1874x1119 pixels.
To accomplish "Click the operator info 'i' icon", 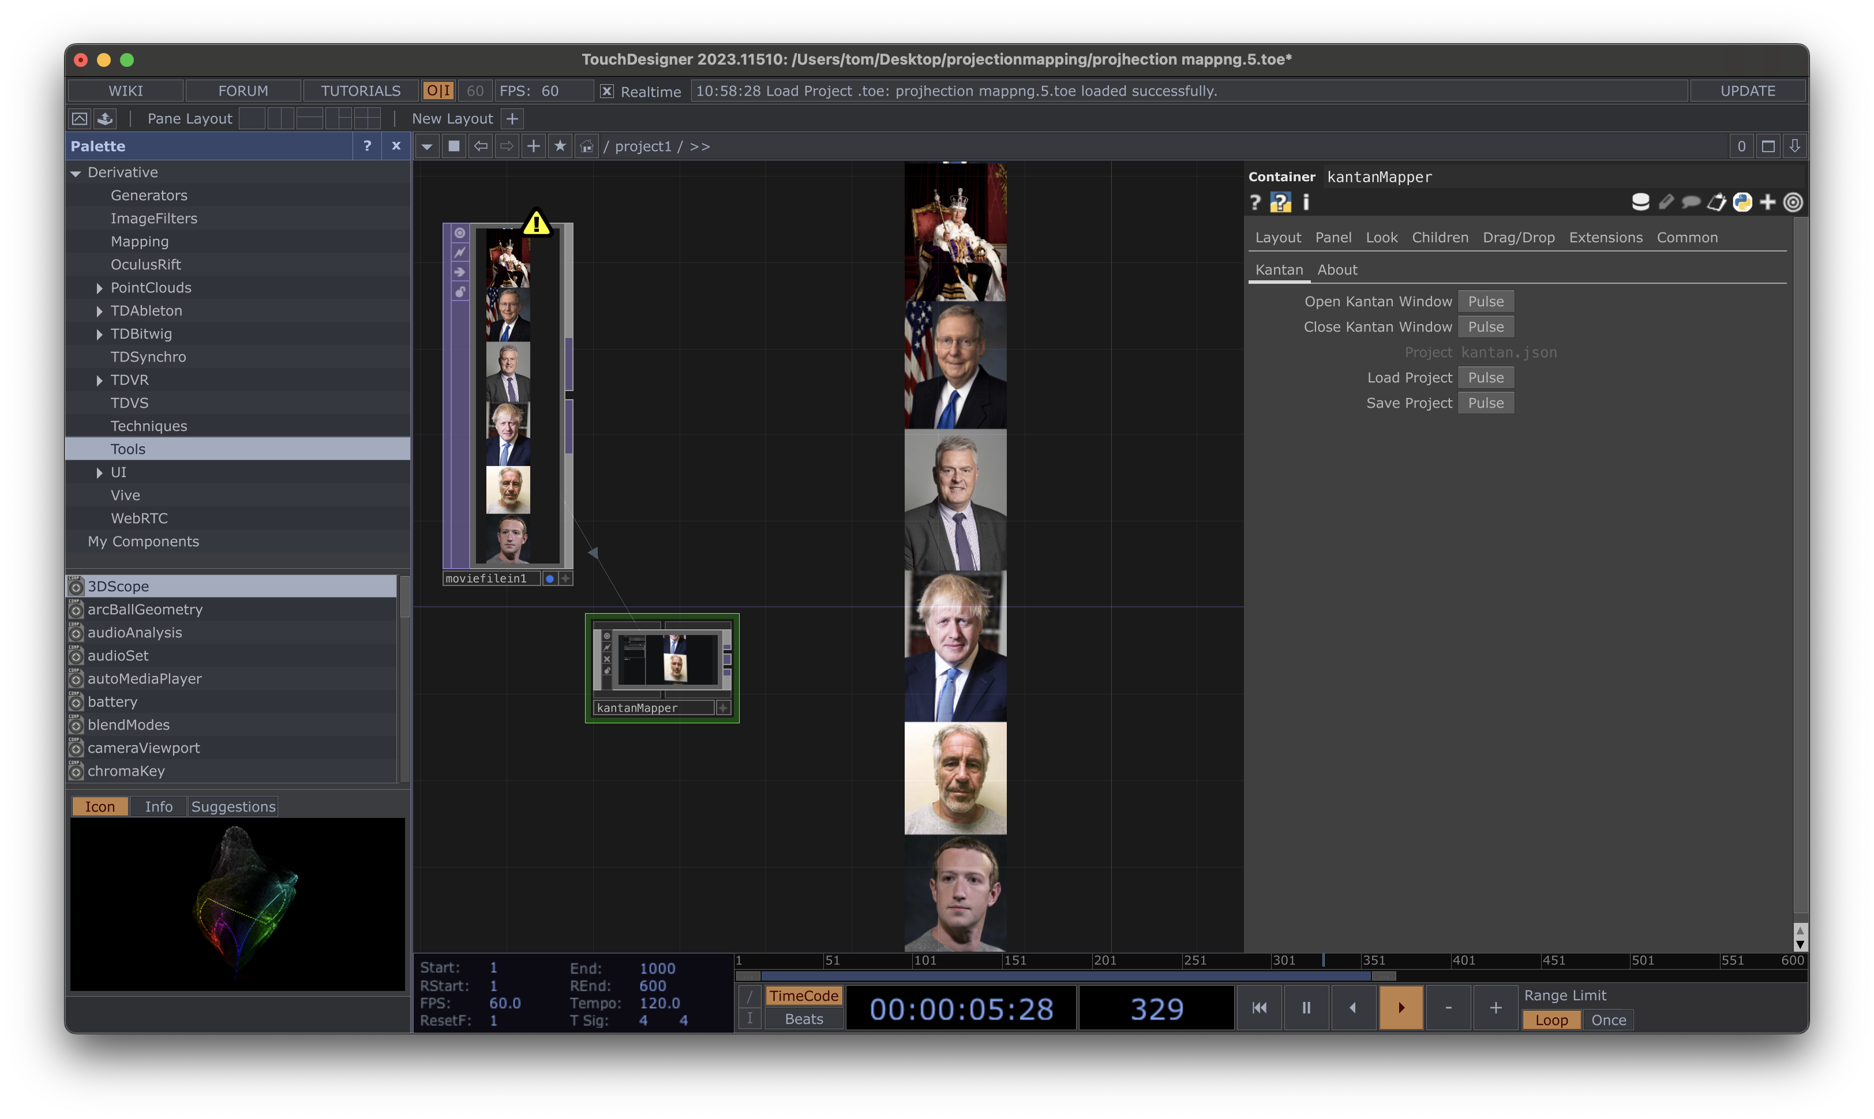I will [x=1306, y=202].
